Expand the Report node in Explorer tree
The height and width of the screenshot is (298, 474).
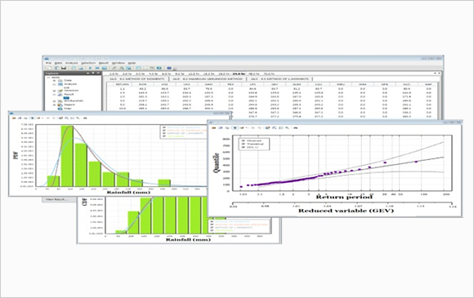55,105
